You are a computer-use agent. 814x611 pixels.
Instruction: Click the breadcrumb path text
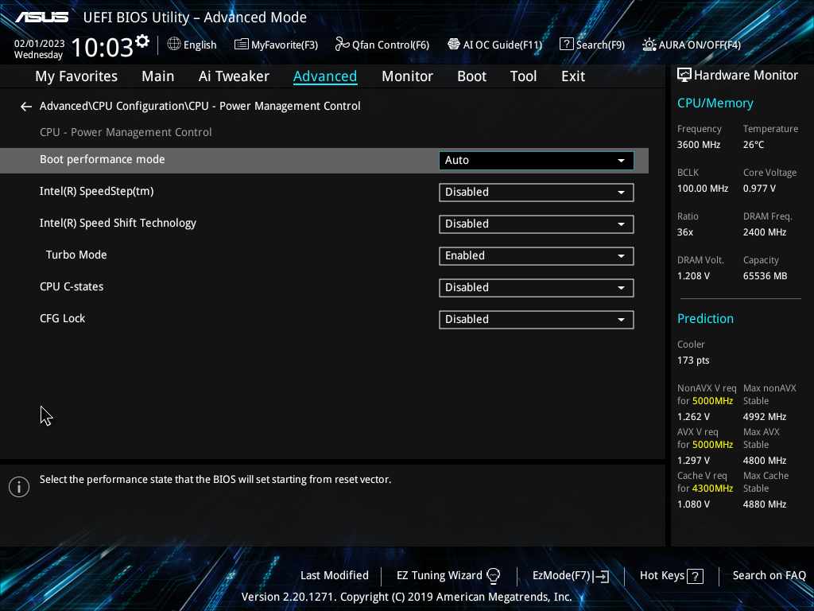(200, 106)
